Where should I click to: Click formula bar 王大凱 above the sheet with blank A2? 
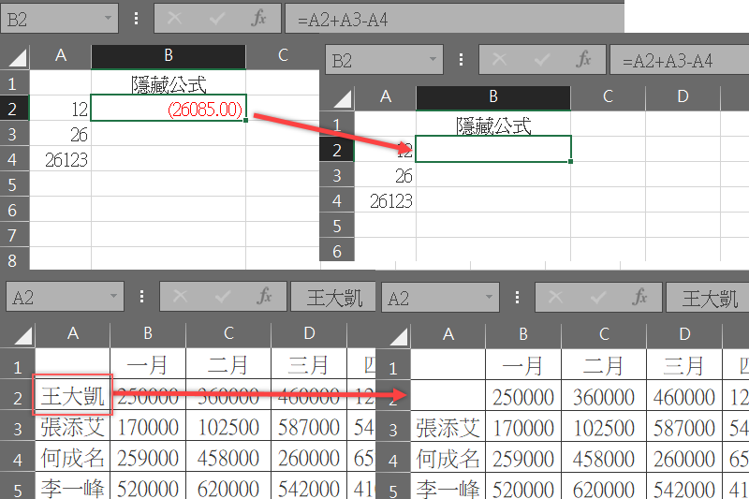pos(708,298)
